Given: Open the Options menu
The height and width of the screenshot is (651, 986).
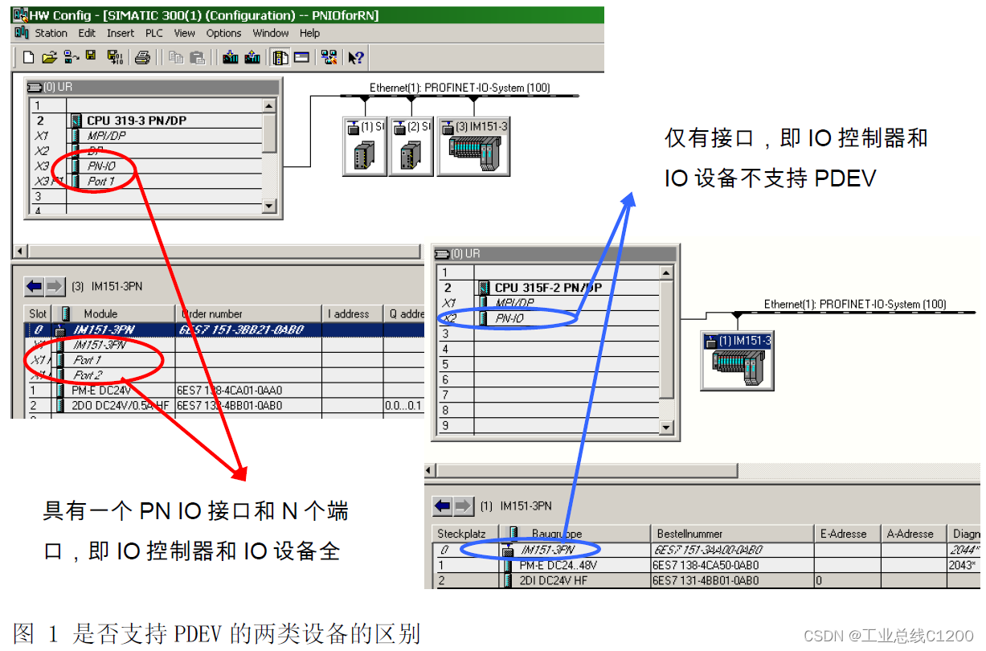Looking at the screenshot, I should pos(223,33).
